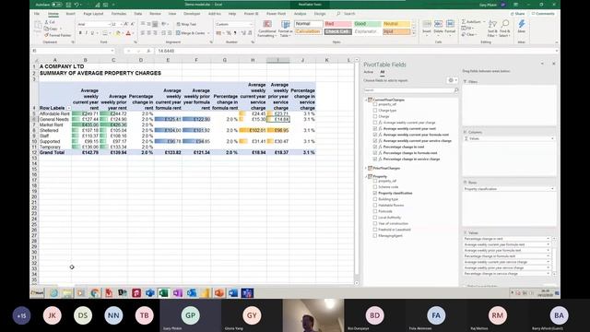Open Find & Select options

point(505,29)
